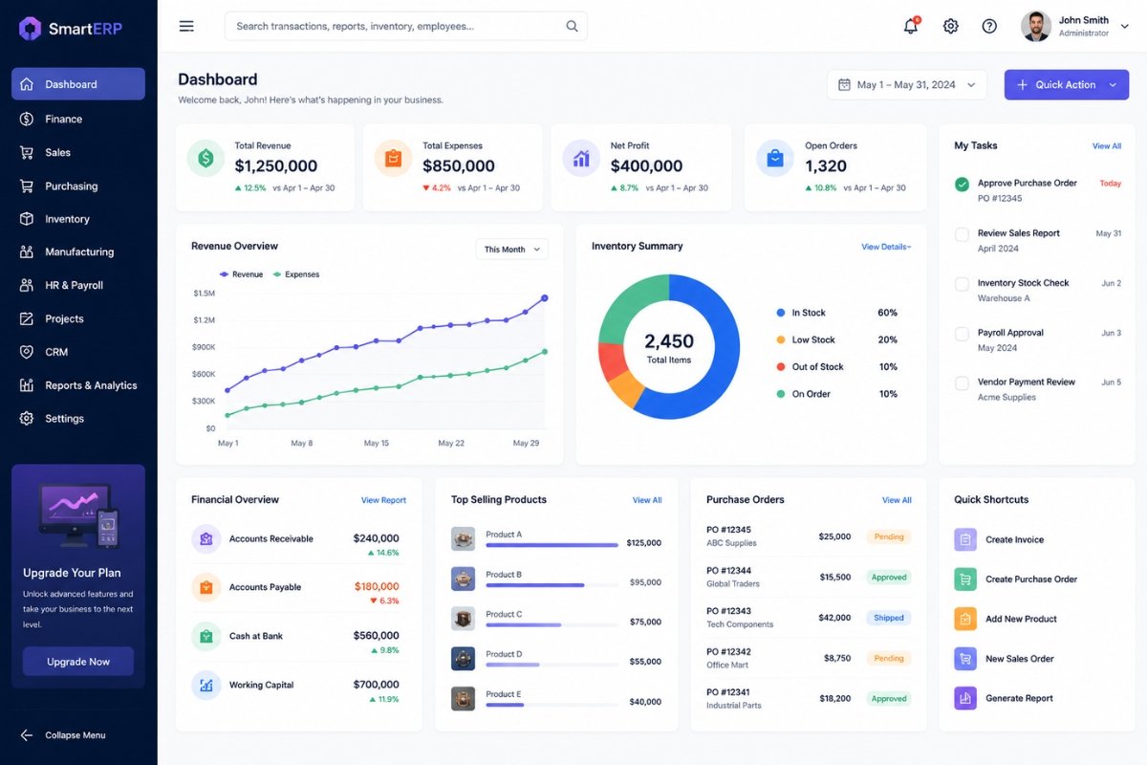Click the Working Capital icon

click(206, 685)
